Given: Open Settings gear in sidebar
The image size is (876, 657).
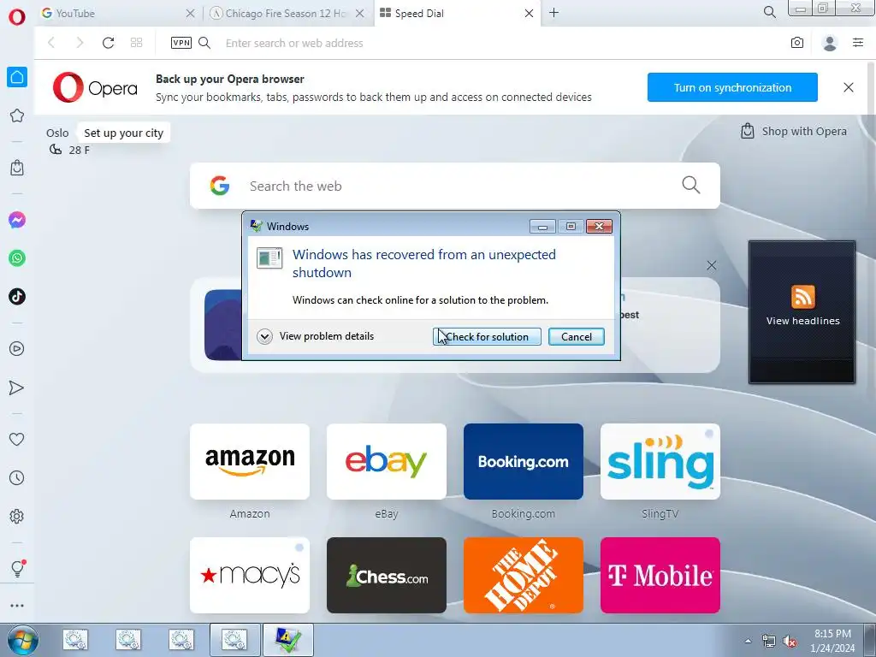Looking at the screenshot, I should point(17,516).
